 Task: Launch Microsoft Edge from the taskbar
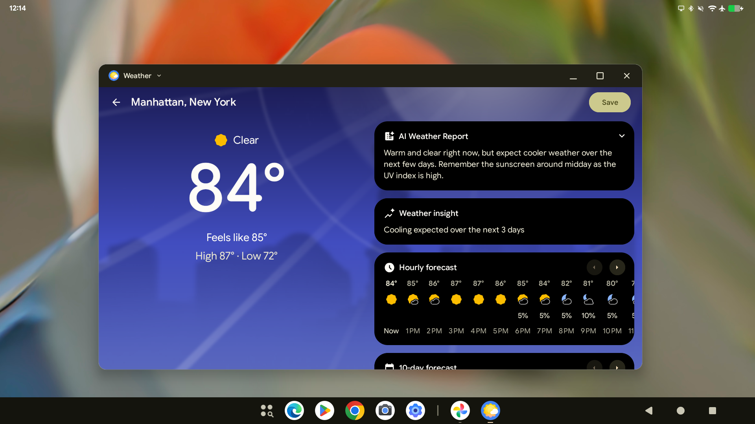pos(295,411)
